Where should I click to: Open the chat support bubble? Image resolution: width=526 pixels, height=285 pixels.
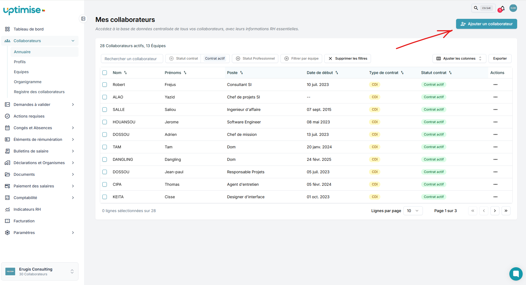point(516,274)
